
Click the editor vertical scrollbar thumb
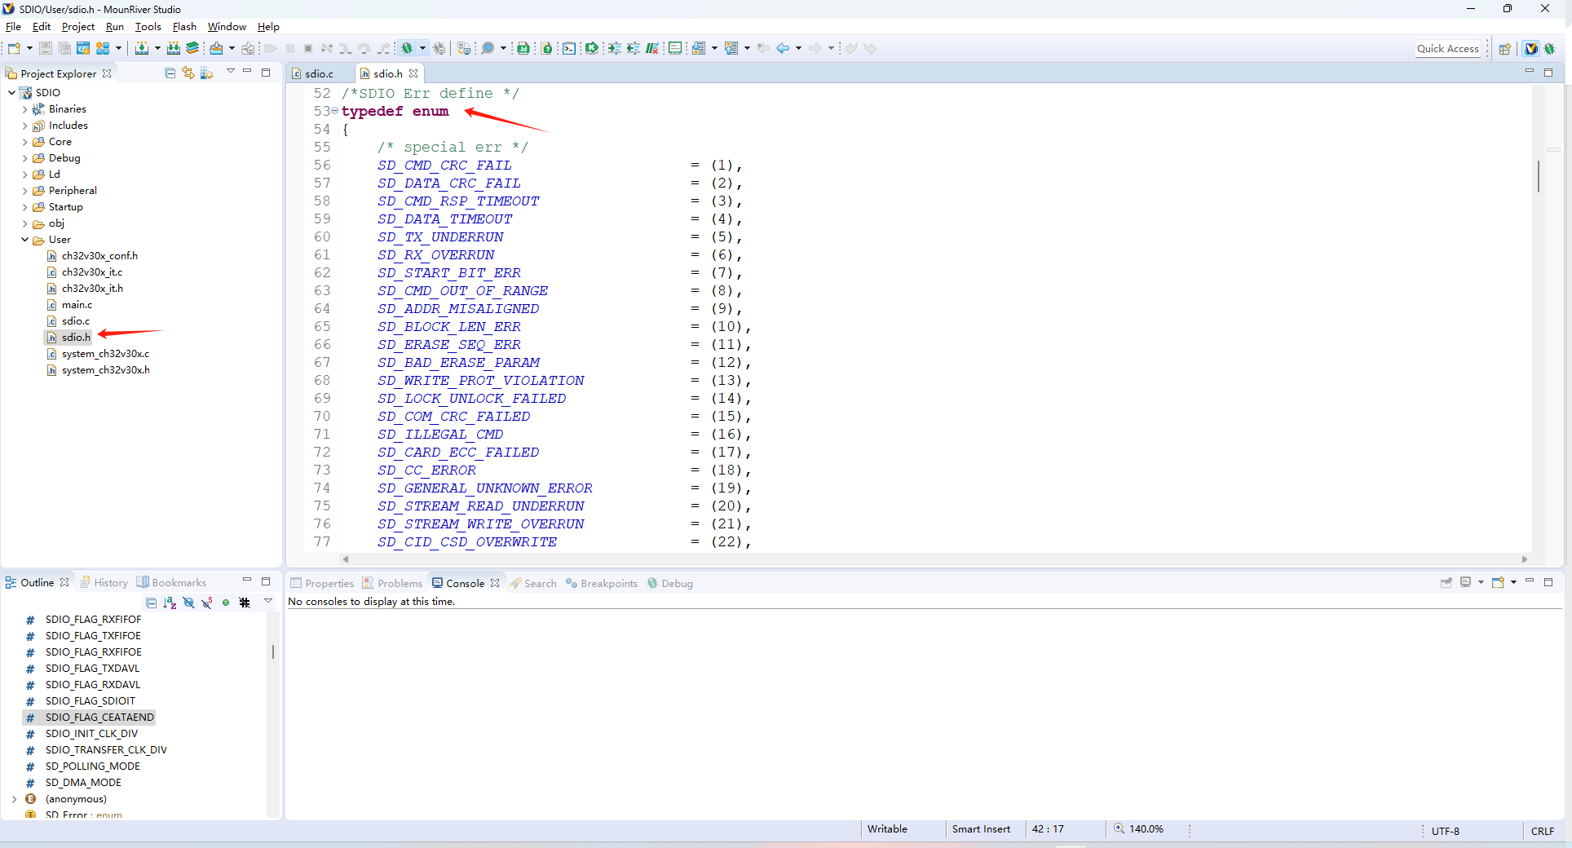(x=1538, y=176)
